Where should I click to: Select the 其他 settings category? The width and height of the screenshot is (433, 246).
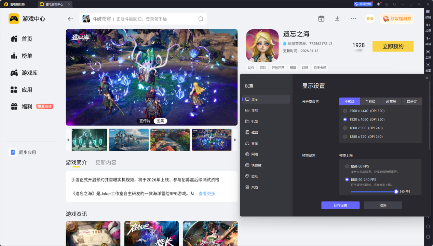coord(266,187)
